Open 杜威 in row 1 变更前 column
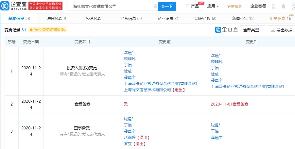295x149 pixels. [x=128, y=71]
